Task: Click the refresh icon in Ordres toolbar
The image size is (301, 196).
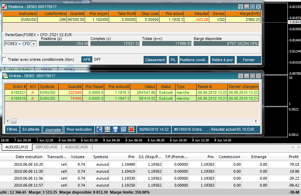Action: pos(99,129)
